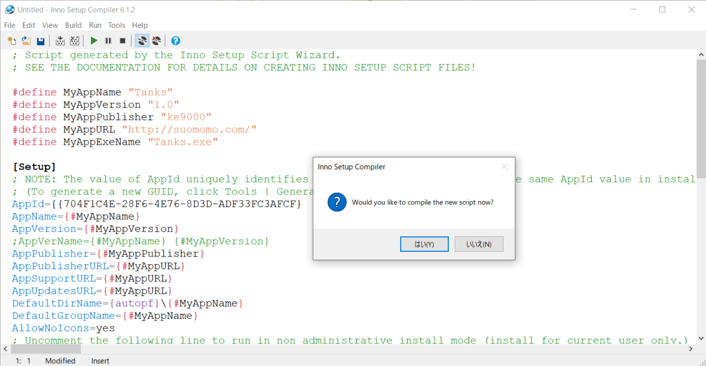Click the first comment line about Script Wizard

(176, 55)
